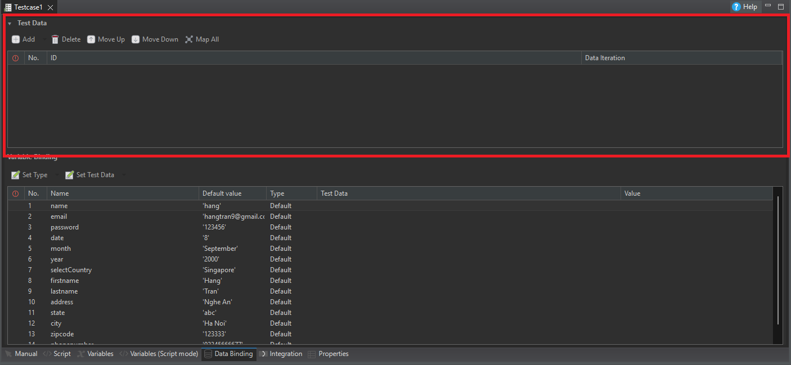This screenshot has width=791, height=365.
Task: Close the Testcase1 editor tab
Action: [x=50, y=7]
